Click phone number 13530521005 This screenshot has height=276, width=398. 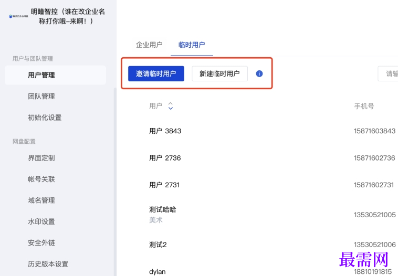pos(375,215)
